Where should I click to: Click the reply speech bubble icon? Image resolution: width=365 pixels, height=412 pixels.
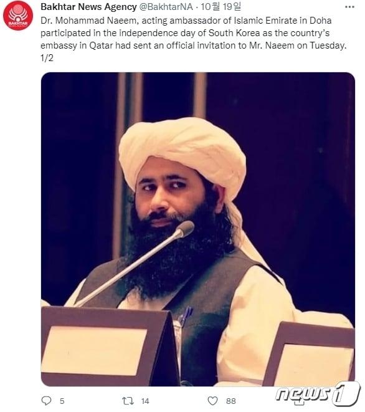pyautogui.click(x=47, y=400)
